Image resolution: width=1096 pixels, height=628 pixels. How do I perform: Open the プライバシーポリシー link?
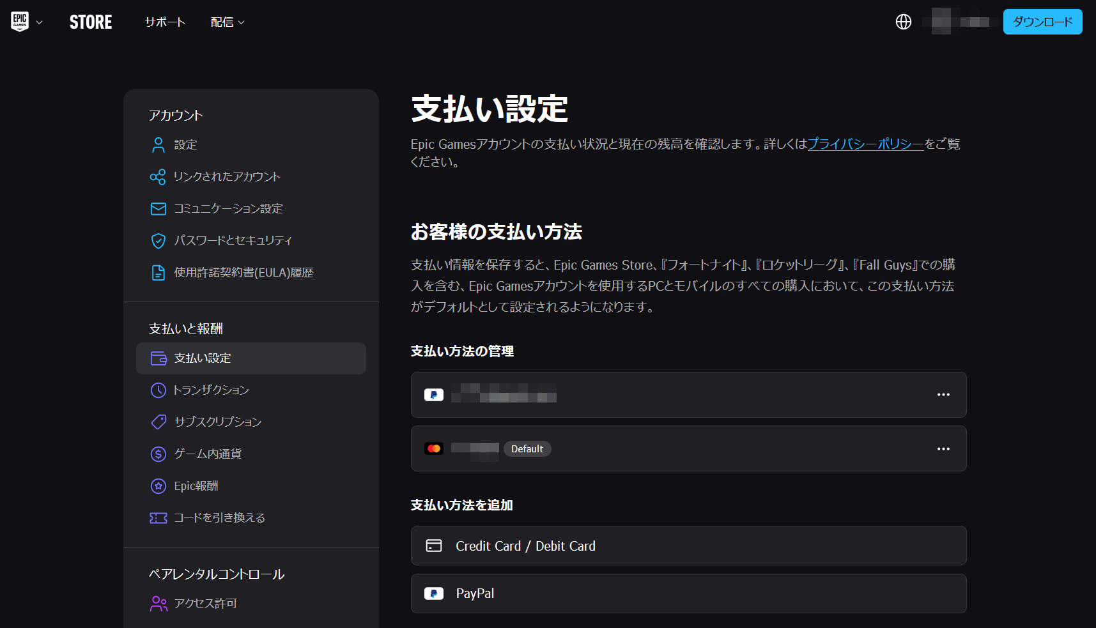tap(865, 144)
